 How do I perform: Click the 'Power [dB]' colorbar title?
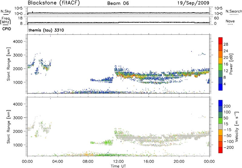click(231, 64)
